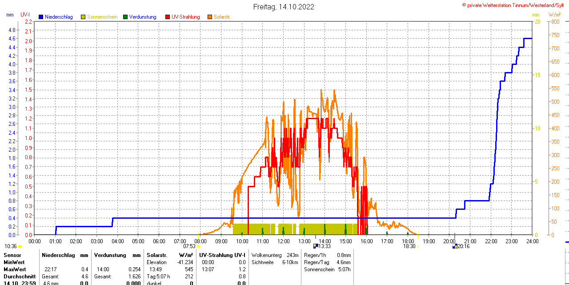569x285 pixels.
Task: Click the yellow sun icon beside 10:36
Action: click(20, 246)
